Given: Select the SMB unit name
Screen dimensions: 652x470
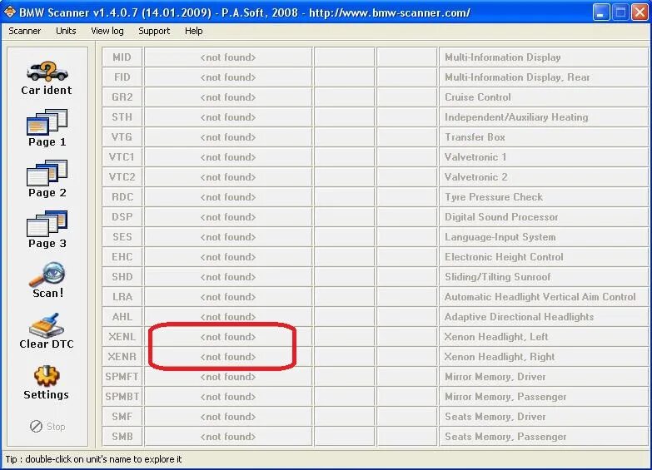Looking at the screenshot, I should click(x=122, y=436).
